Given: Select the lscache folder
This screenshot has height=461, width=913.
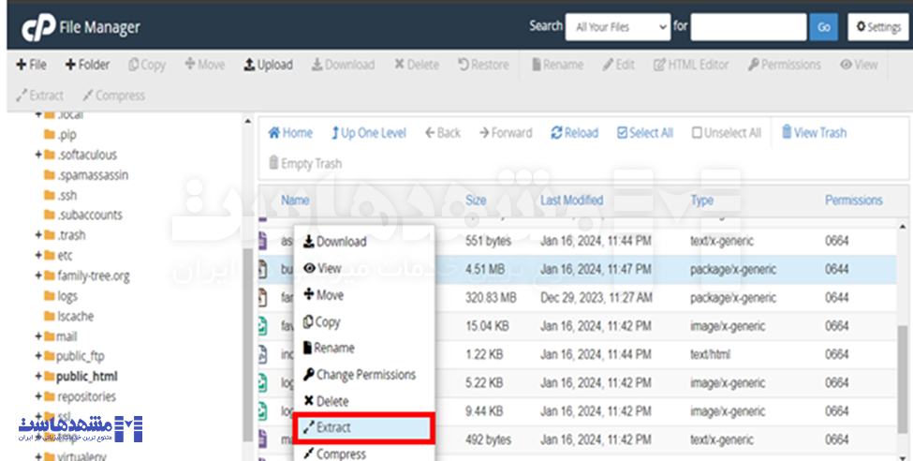Looking at the screenshot, I should 68,316.
